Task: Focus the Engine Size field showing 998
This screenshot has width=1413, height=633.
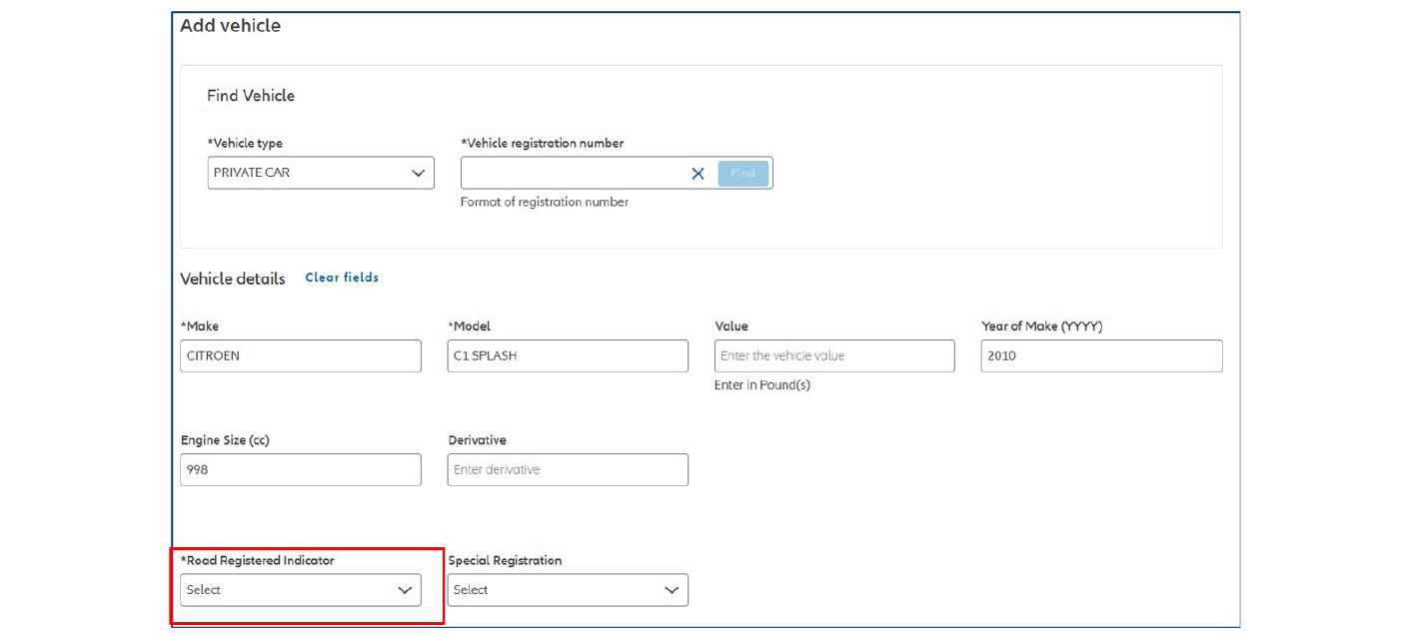Action: coord(301,470)
